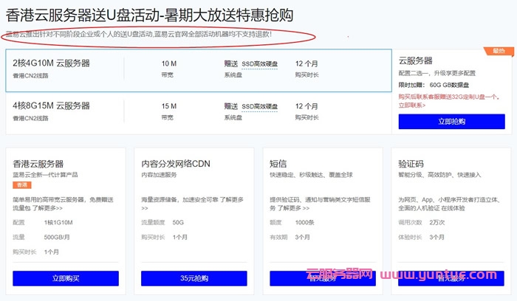
Task: Open 立即联系 customer service link
Action: [411, 105]
